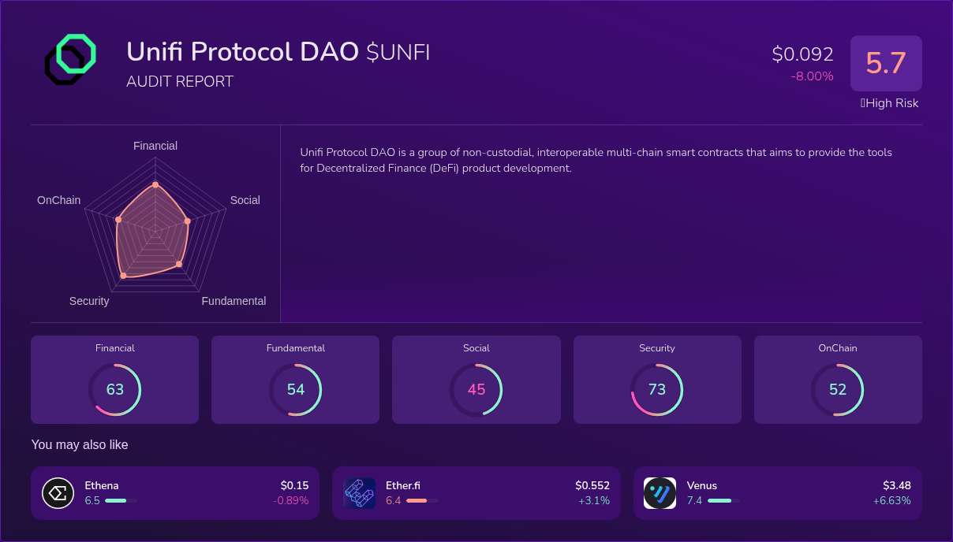The height and width of the screenshot is (542, 953).
Task: Click the -8.00% price change indicator
Action: click(812, 76)
